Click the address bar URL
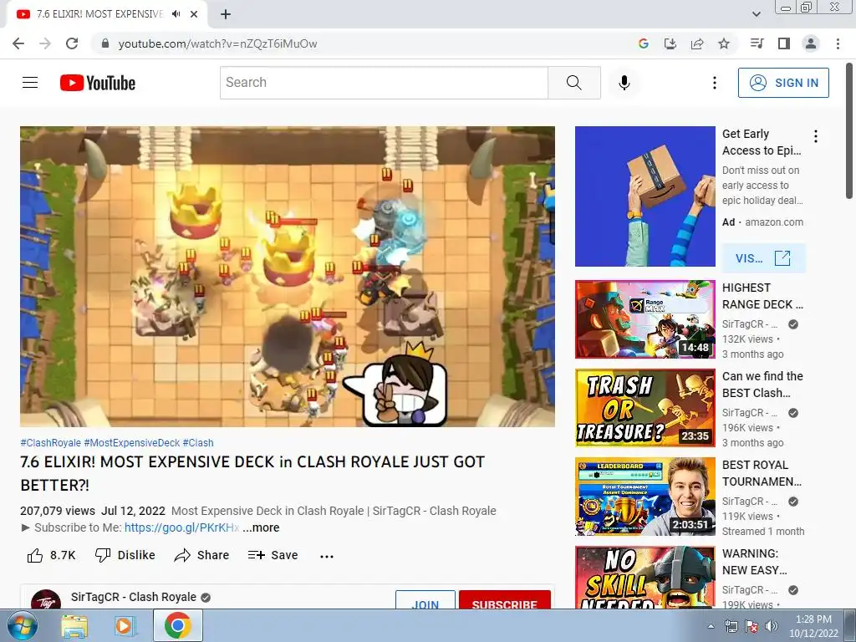The image size is (856, 642). [217, 43]
